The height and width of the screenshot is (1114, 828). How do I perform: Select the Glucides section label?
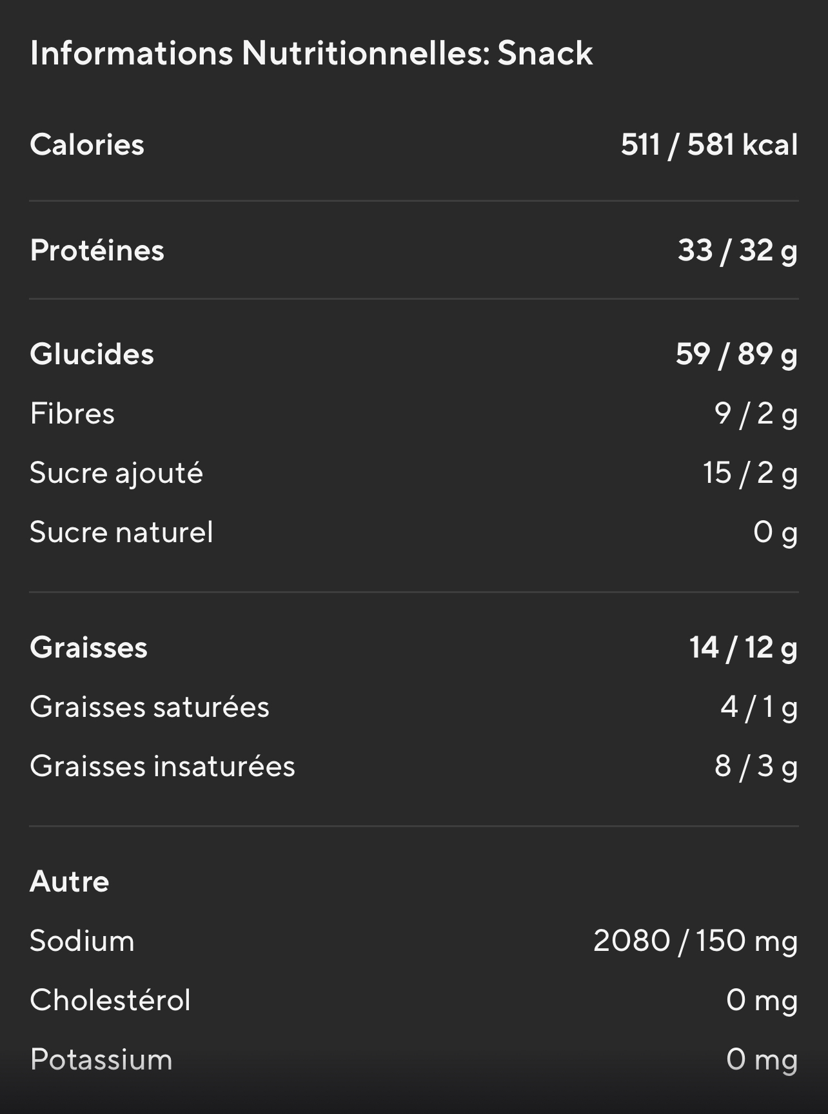(92, 354)
